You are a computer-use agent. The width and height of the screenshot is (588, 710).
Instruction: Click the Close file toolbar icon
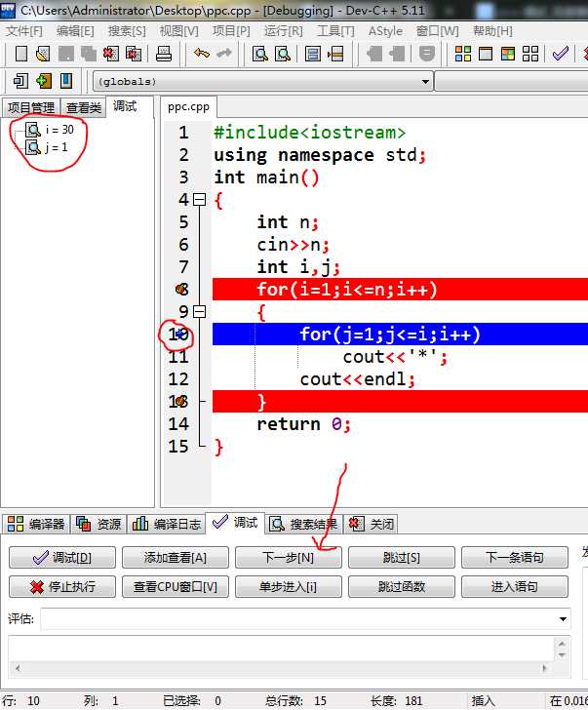point(111,54)
